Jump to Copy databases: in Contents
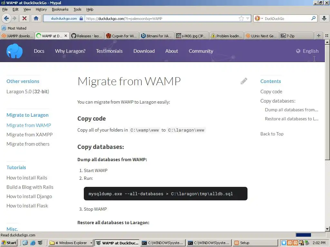This screenshot has width=330, height=247. click(x=278, y=101)
